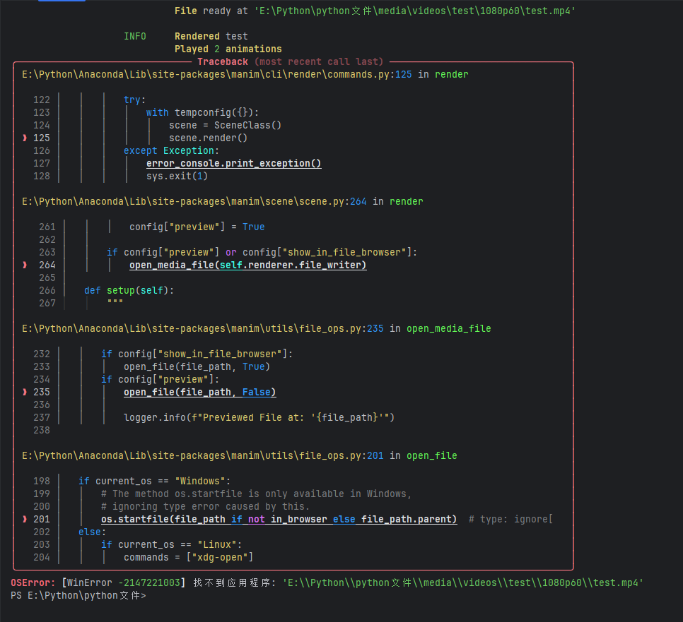Click comment '# ignoring type error caused by this.'
683x622 pixels.
205,506
